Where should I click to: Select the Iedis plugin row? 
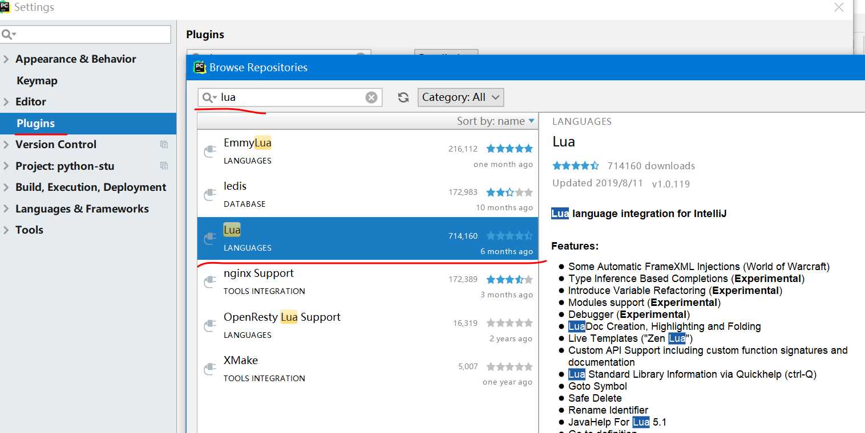[367, 195]
